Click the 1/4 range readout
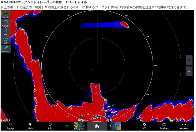This screenshot has width=196, height=132. click(97, 117)
